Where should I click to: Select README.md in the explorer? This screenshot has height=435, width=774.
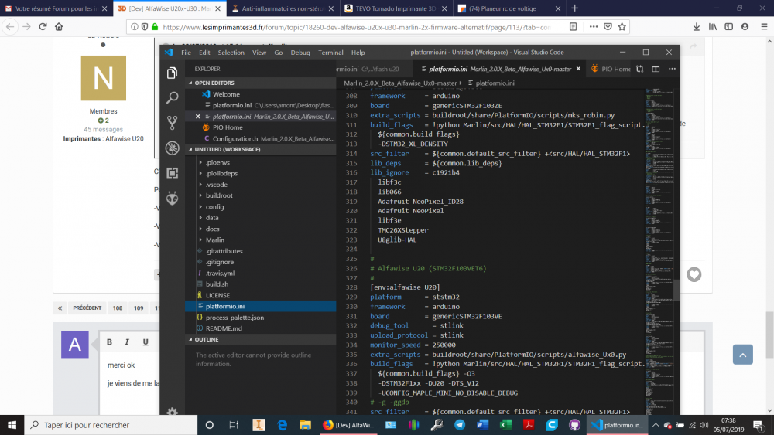point(261,328)
